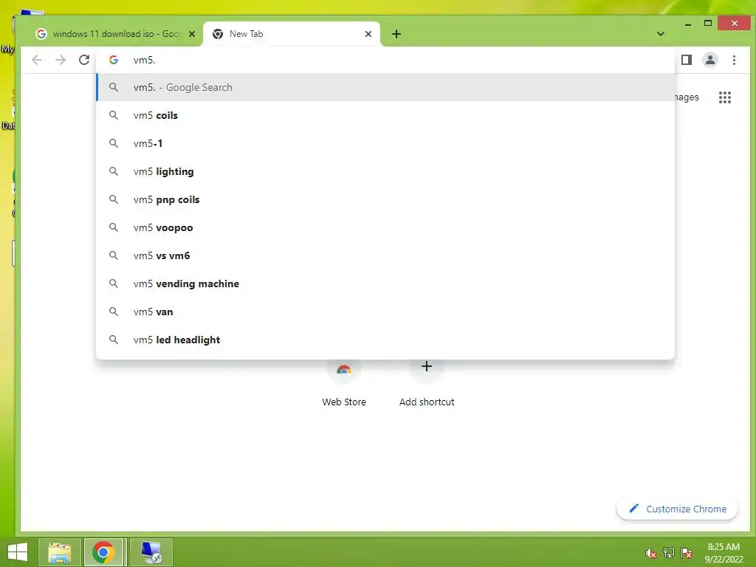
Task: Choose the 'vm5 voopoo' suggestion
Action: [x=385, y=227]
